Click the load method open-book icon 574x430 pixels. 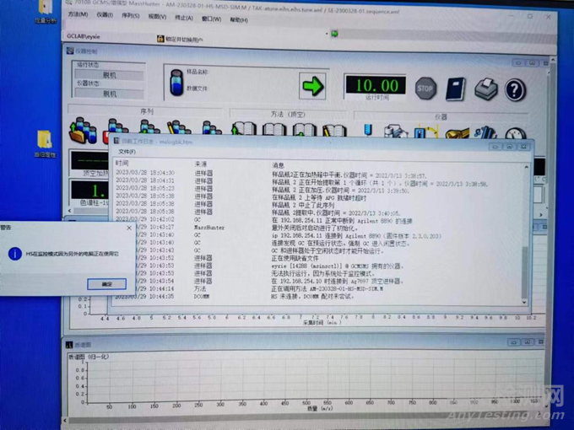[244, 131]
